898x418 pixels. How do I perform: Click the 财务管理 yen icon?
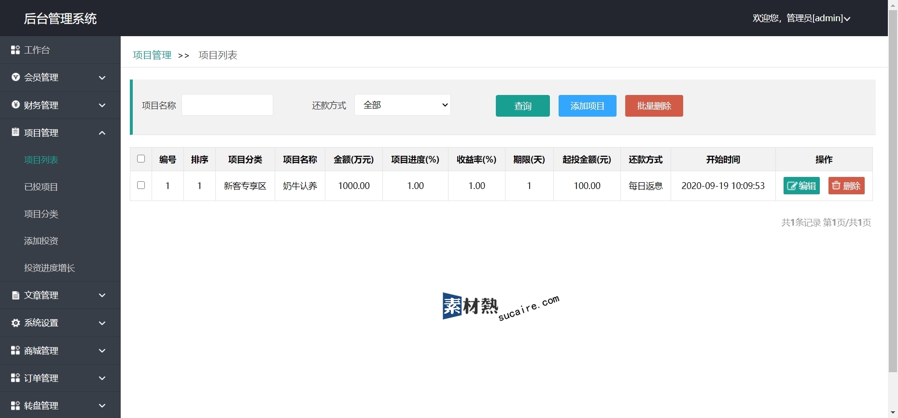tap(15, 105)
